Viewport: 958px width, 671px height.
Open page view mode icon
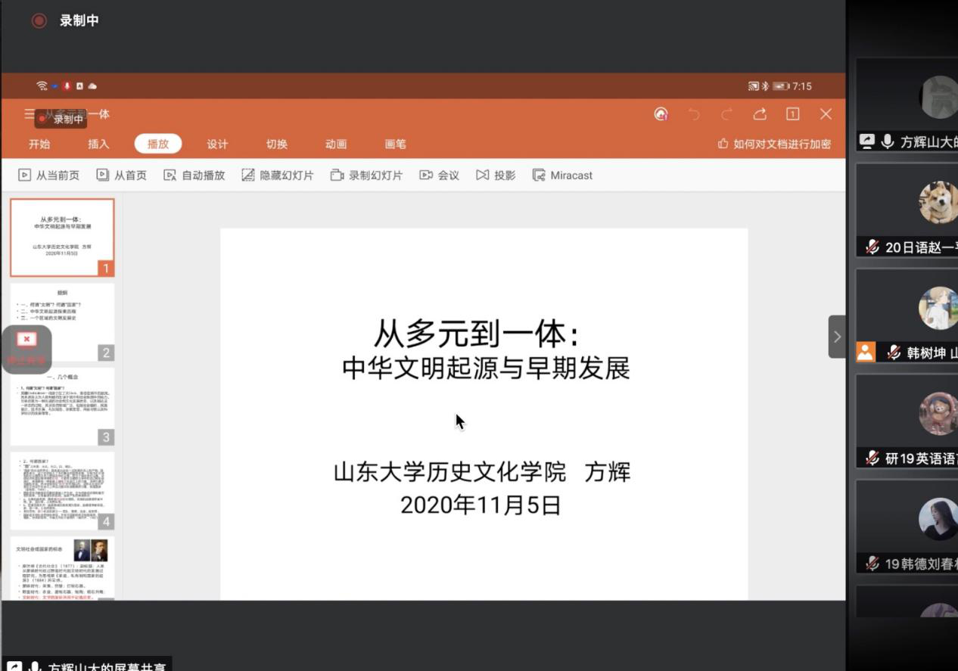click(x=792, y=114)
